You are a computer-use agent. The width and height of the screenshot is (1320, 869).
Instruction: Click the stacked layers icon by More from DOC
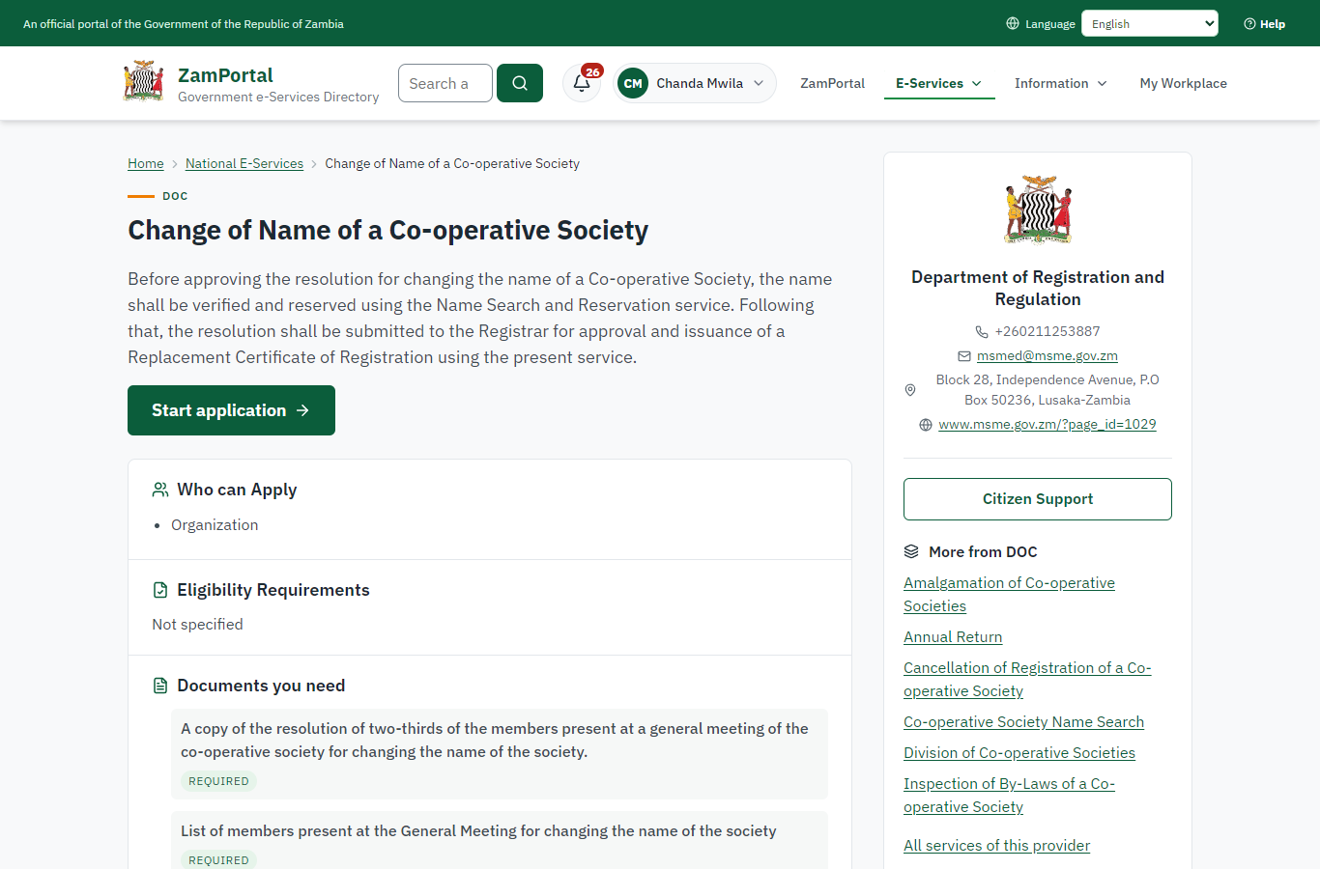[x=911, y=551]
